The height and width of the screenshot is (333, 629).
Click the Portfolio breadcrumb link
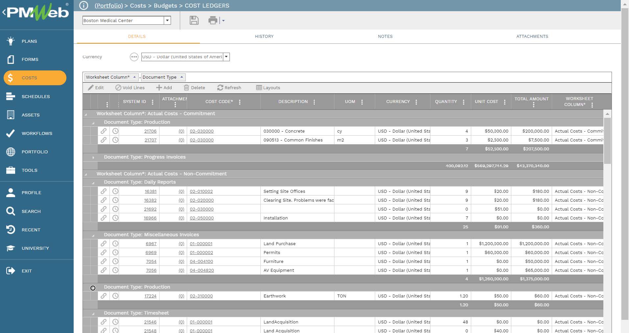click(x=109, y=6)
